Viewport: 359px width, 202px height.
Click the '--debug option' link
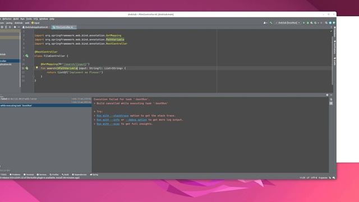point(136,120)
